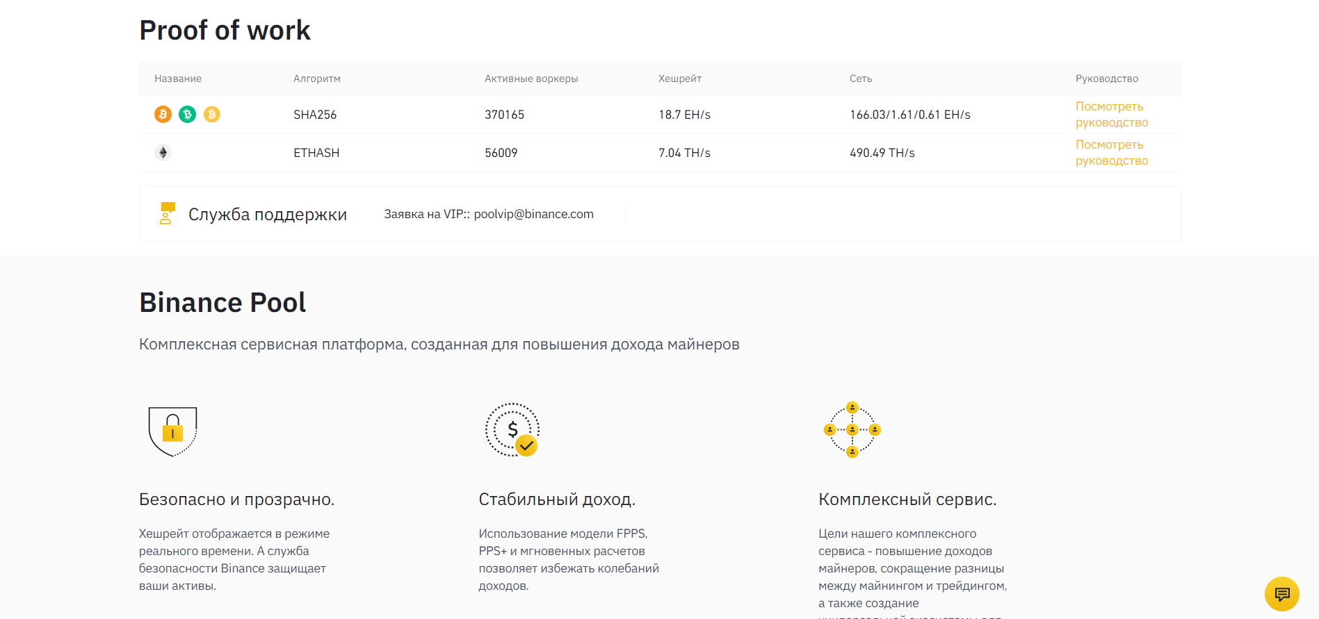The image size is (1319, 619).
Task: Click the Цели нашего комплексного сервиса paragraph
Action: [x=912, y=572]
